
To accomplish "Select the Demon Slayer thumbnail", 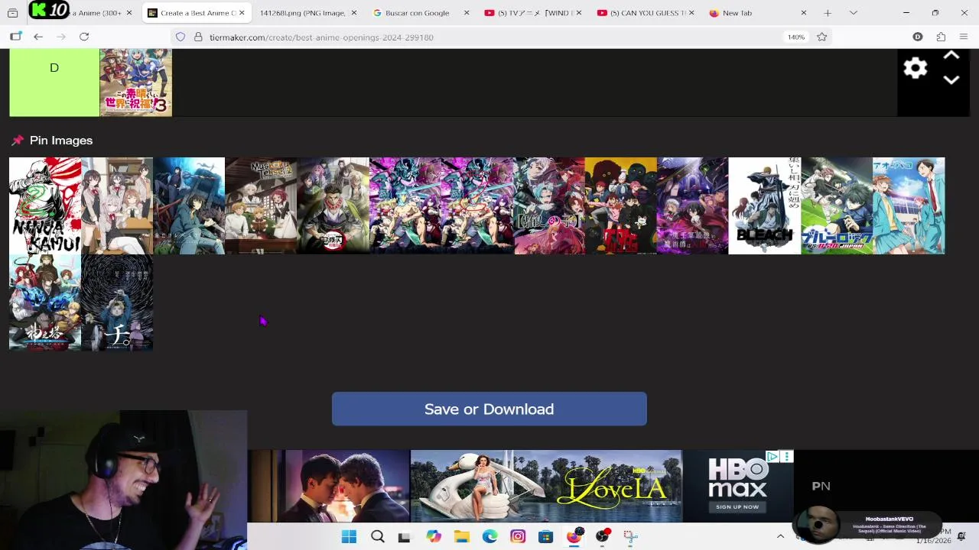I will pyautogui.click(x=333, y=205).
